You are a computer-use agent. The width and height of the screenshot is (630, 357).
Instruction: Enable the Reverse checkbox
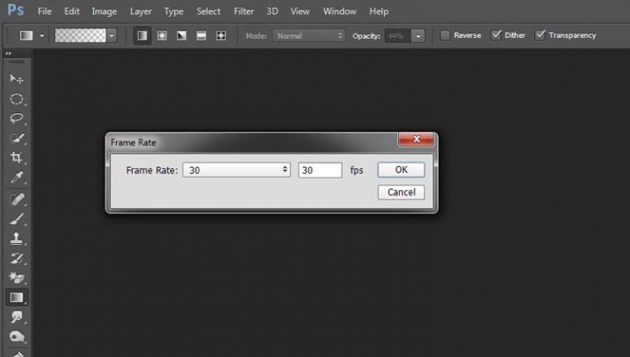[445, 36]
